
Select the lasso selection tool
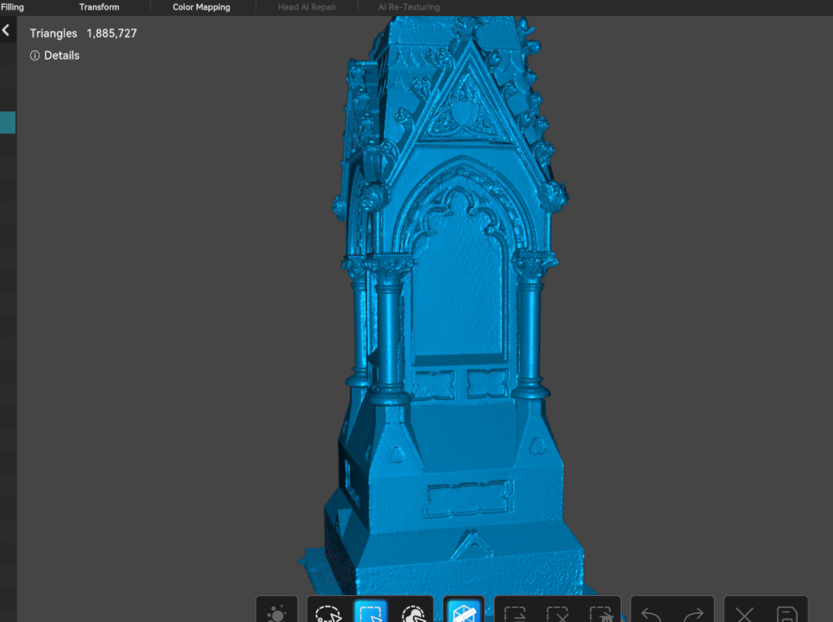[x=328, y=613]
